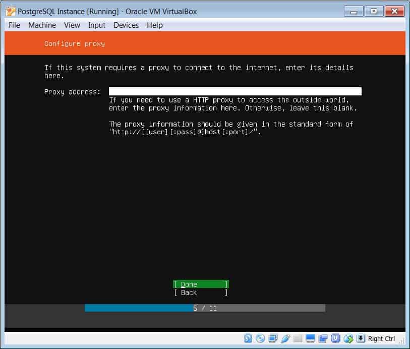Close the PostgreSQL Instance VM window
Screen dimensions: 410x349
tap(394, 12)
